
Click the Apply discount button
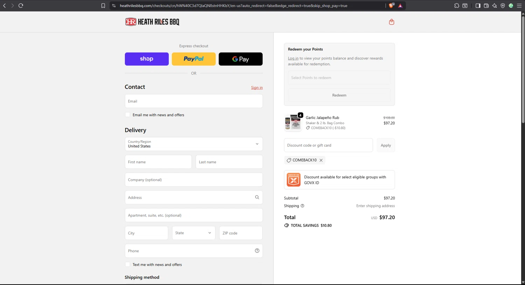click(386, 145)
